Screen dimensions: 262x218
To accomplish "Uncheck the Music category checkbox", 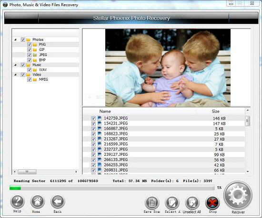I will pyautogui.click(x=23, y=65).
